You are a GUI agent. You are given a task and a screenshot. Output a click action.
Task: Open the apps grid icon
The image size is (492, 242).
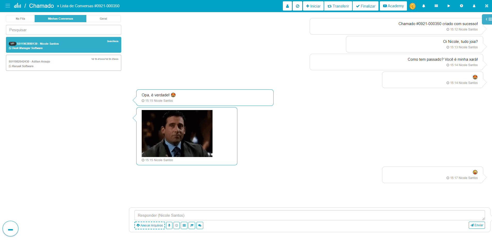(436, 6)
